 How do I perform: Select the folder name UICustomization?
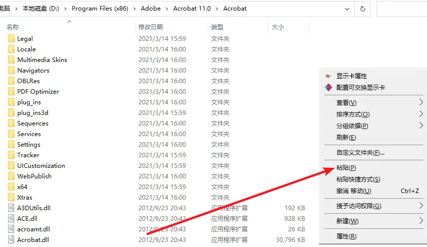41,166
